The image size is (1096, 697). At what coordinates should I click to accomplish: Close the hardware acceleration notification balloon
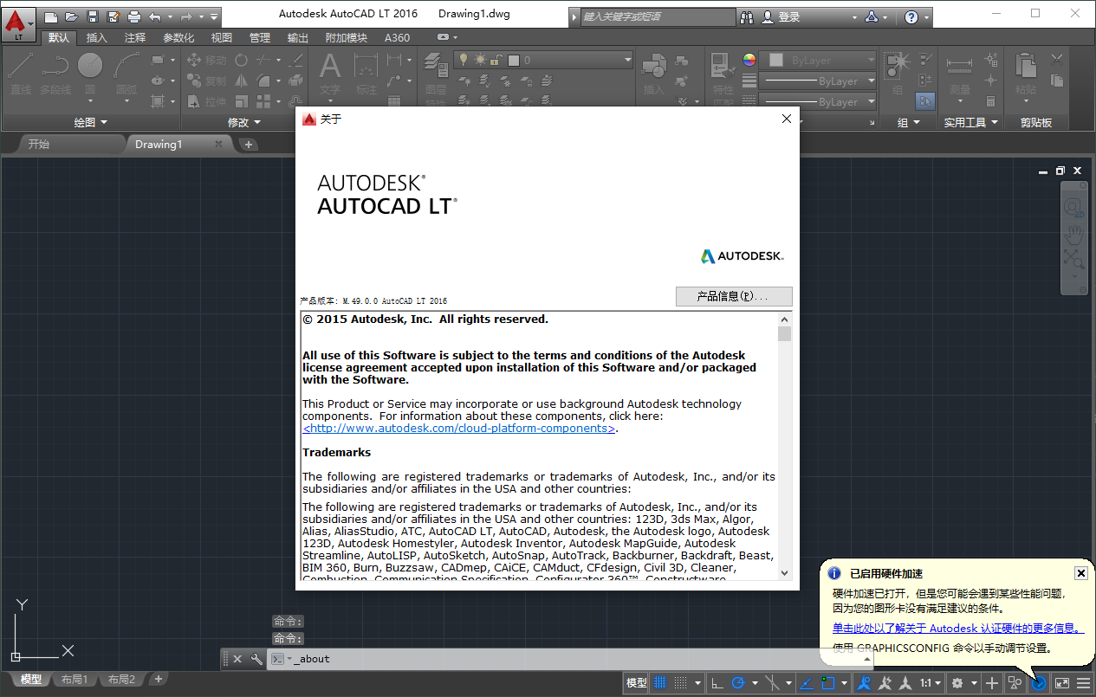coord(1081,573)
